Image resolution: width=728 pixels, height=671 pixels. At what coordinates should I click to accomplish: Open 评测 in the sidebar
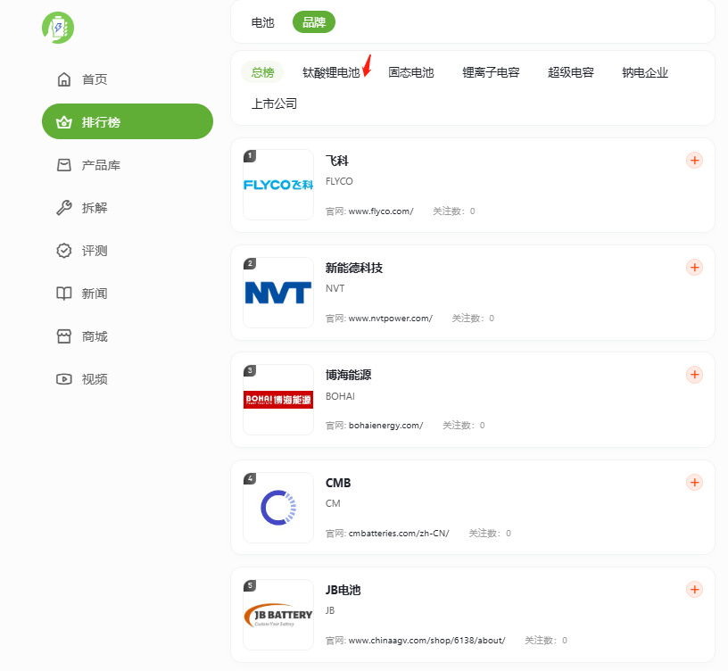coord(95,251)
